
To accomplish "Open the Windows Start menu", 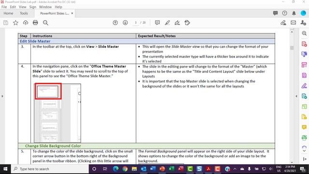I will pyautogui.click(x=5, y=169).
